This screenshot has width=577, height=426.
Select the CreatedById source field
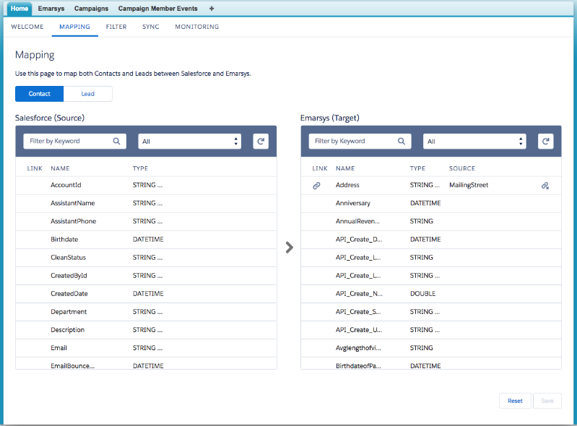[146, 276]
